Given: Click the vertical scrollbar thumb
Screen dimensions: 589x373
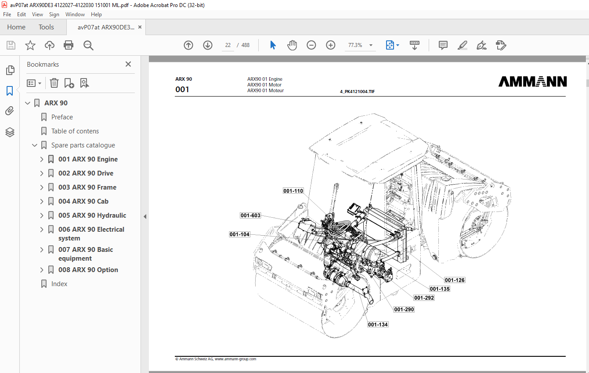Looking at the screenshot, I should 587,83.
